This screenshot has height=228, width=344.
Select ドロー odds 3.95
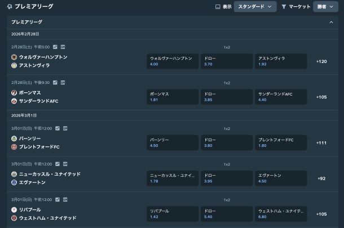227,178
